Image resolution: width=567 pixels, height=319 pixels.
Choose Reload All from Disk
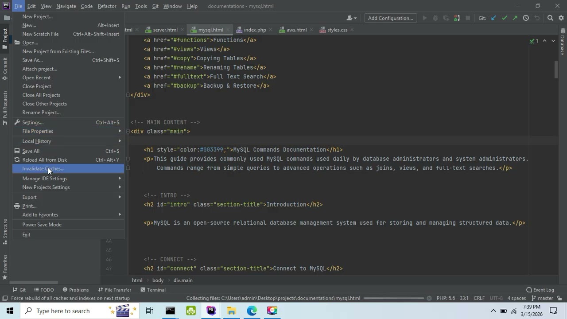(68, 160)
